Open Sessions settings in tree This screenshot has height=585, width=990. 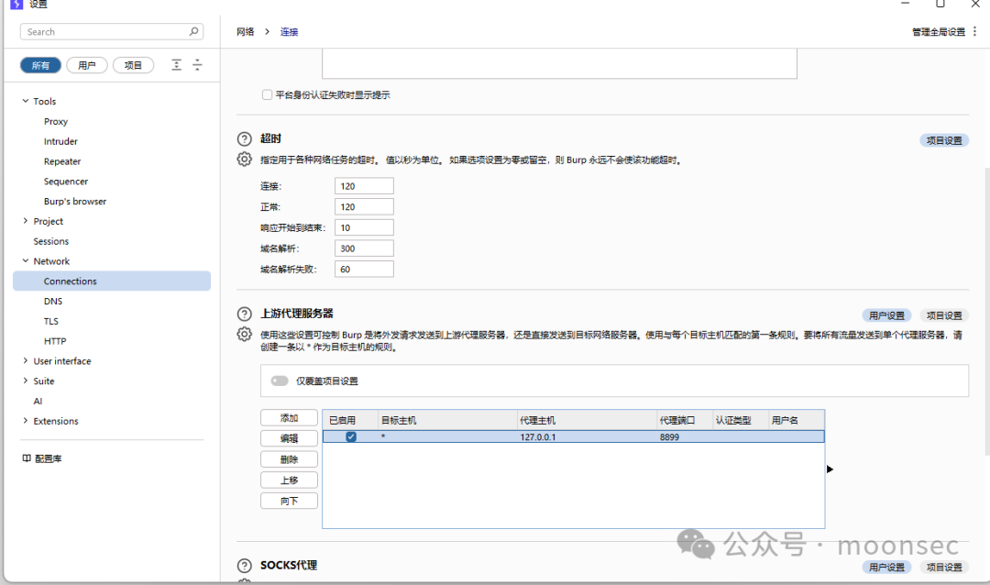coord(51,241)
